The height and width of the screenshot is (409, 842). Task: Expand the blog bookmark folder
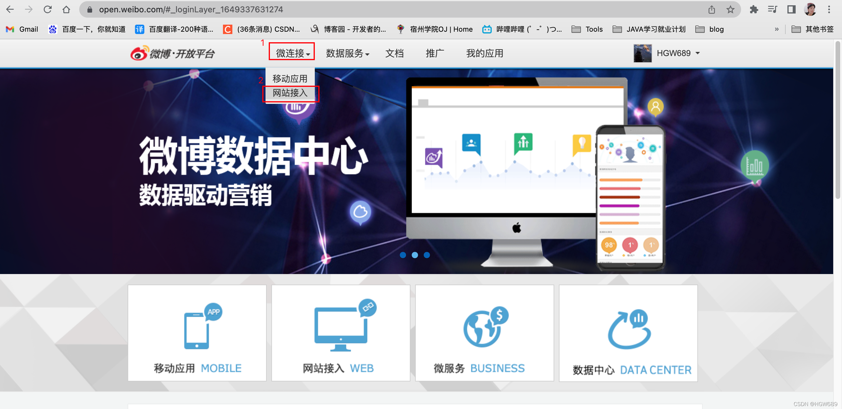point(709,29)
